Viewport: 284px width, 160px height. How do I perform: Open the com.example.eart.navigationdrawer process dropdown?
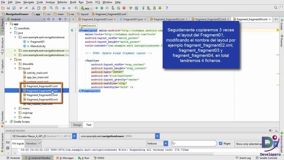[x=157, y=136]
